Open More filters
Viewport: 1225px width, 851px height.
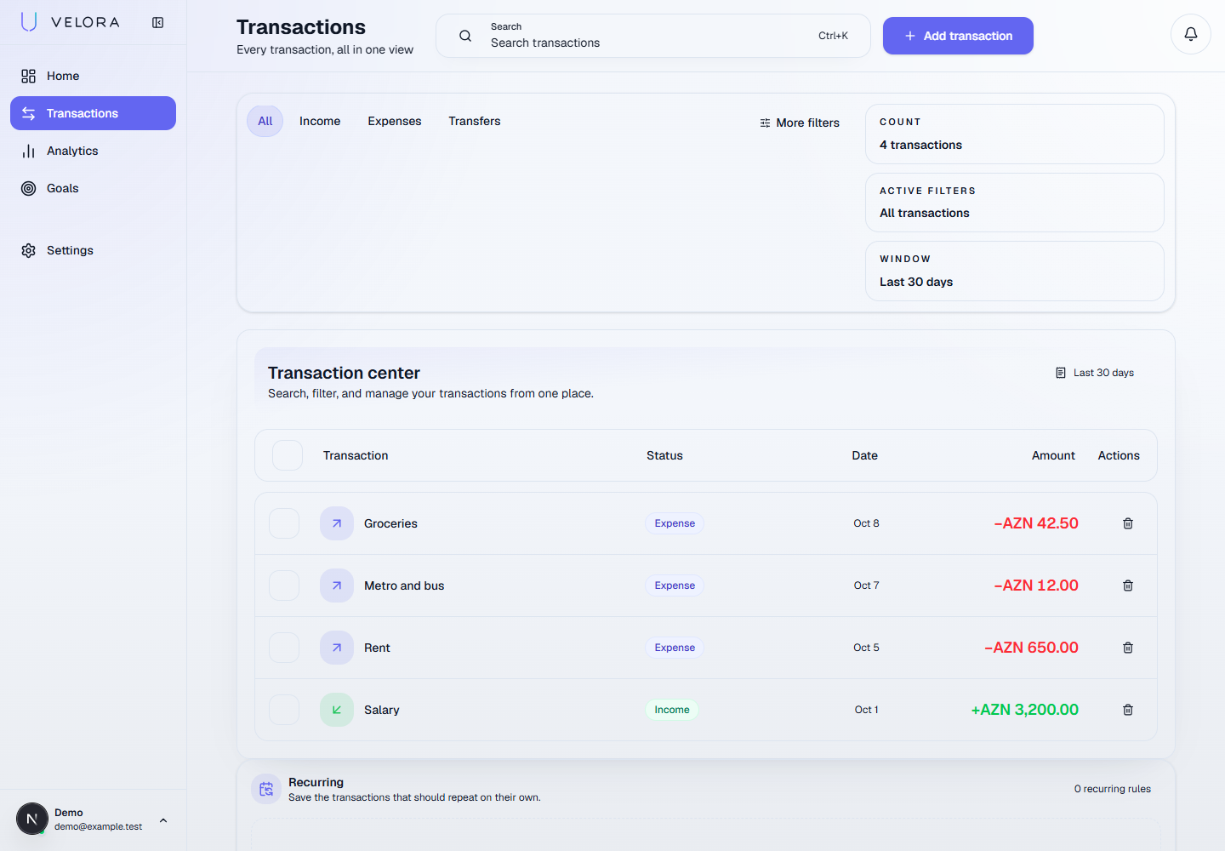[x=800, y=123]
